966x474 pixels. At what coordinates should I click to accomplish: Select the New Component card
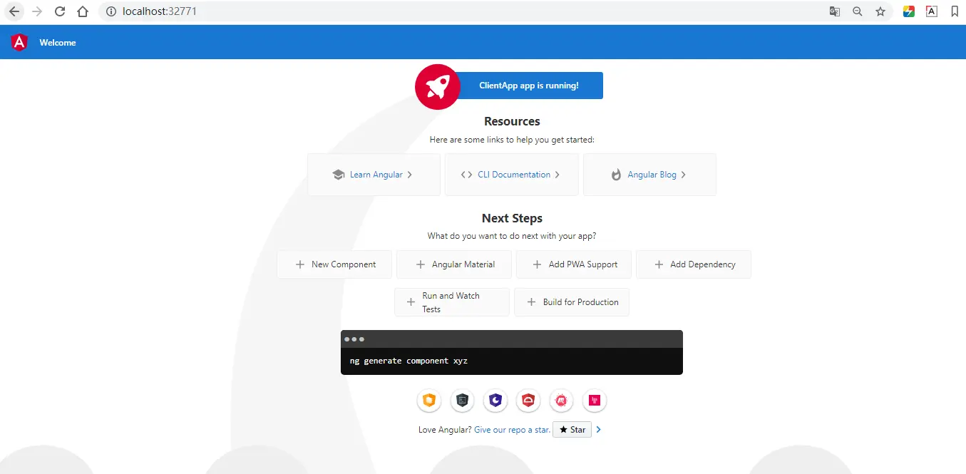(x=334, y=264)
